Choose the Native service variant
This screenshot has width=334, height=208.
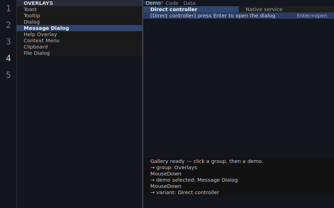point(286,9)
